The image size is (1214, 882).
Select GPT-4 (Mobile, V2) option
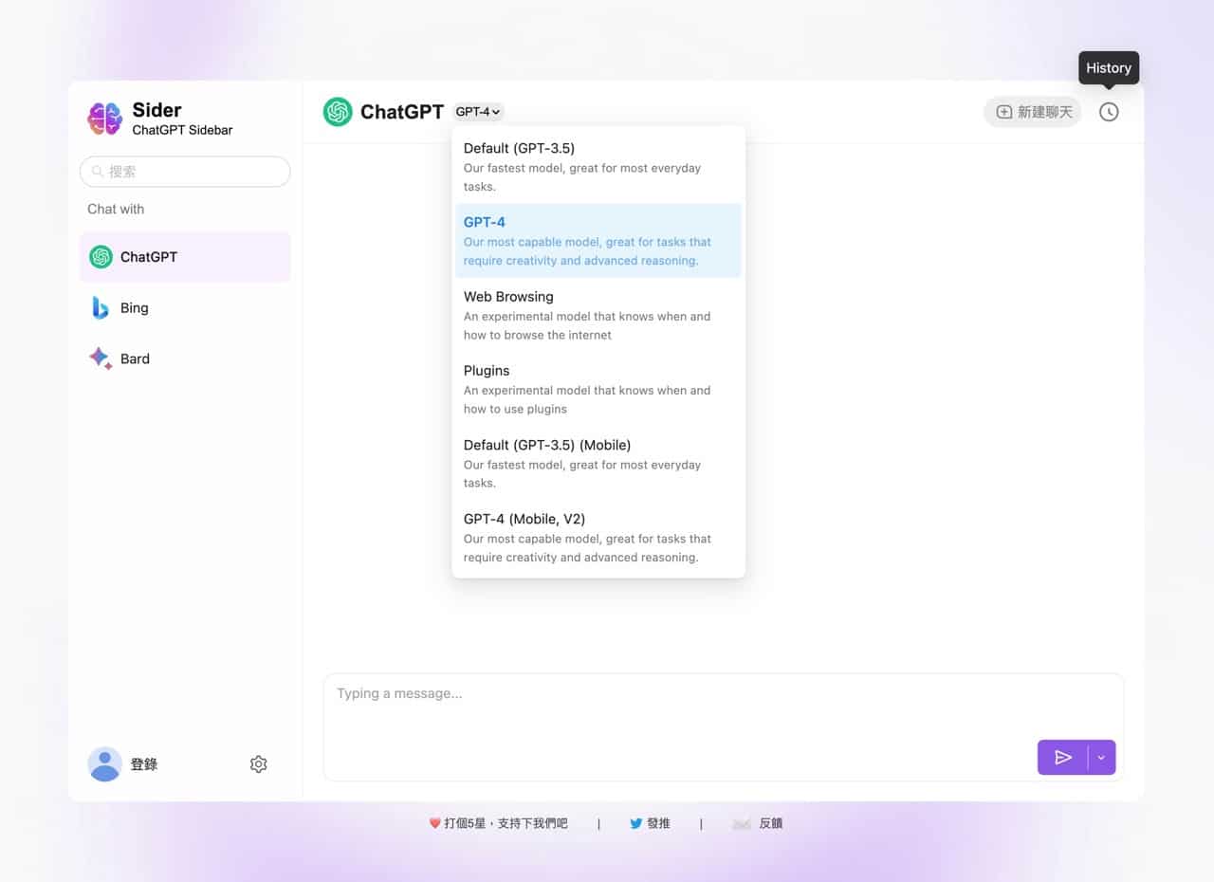[598, 538]
